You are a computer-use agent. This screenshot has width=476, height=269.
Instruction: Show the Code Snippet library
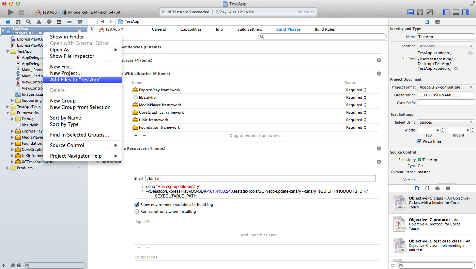click(427, 188)
